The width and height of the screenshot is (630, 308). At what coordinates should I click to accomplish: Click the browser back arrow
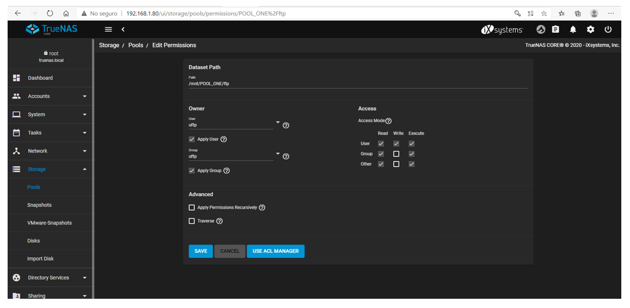point(17,13)
